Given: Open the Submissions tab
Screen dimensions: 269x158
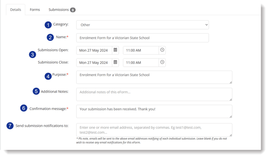Looking at the screenshot, I should (x=62, y=10).
